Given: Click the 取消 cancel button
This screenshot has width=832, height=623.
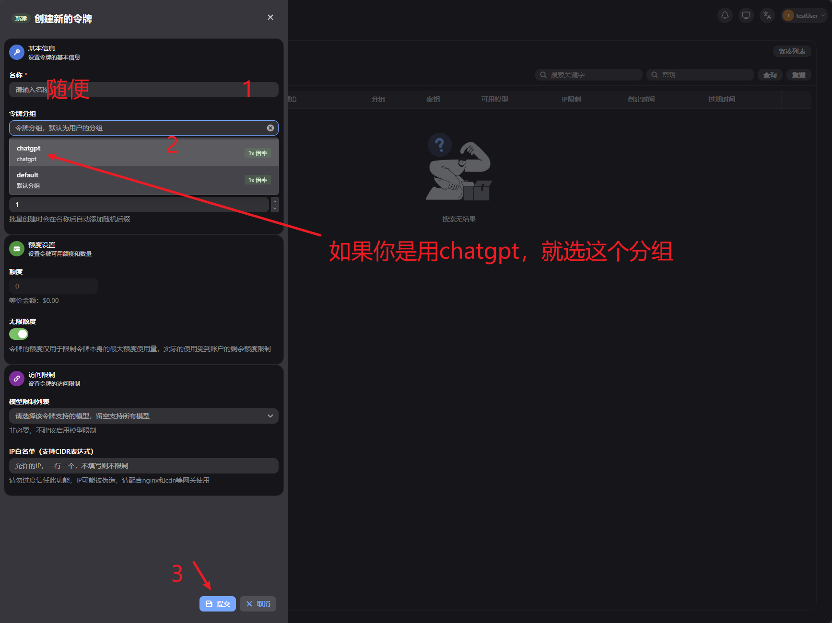Looking at the screenshot, I should (258, 604).
